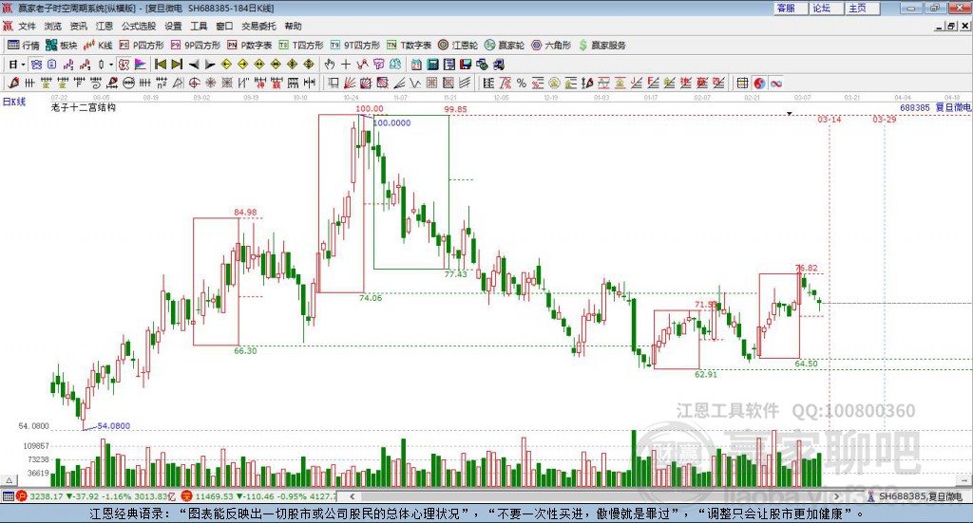
Task: Click the 688385 复旦微电 stock name label
Action: 935,107
